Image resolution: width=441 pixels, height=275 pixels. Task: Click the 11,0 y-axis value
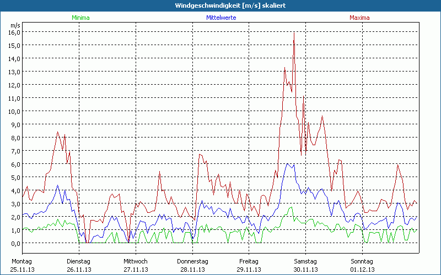(x=15, y=98)
